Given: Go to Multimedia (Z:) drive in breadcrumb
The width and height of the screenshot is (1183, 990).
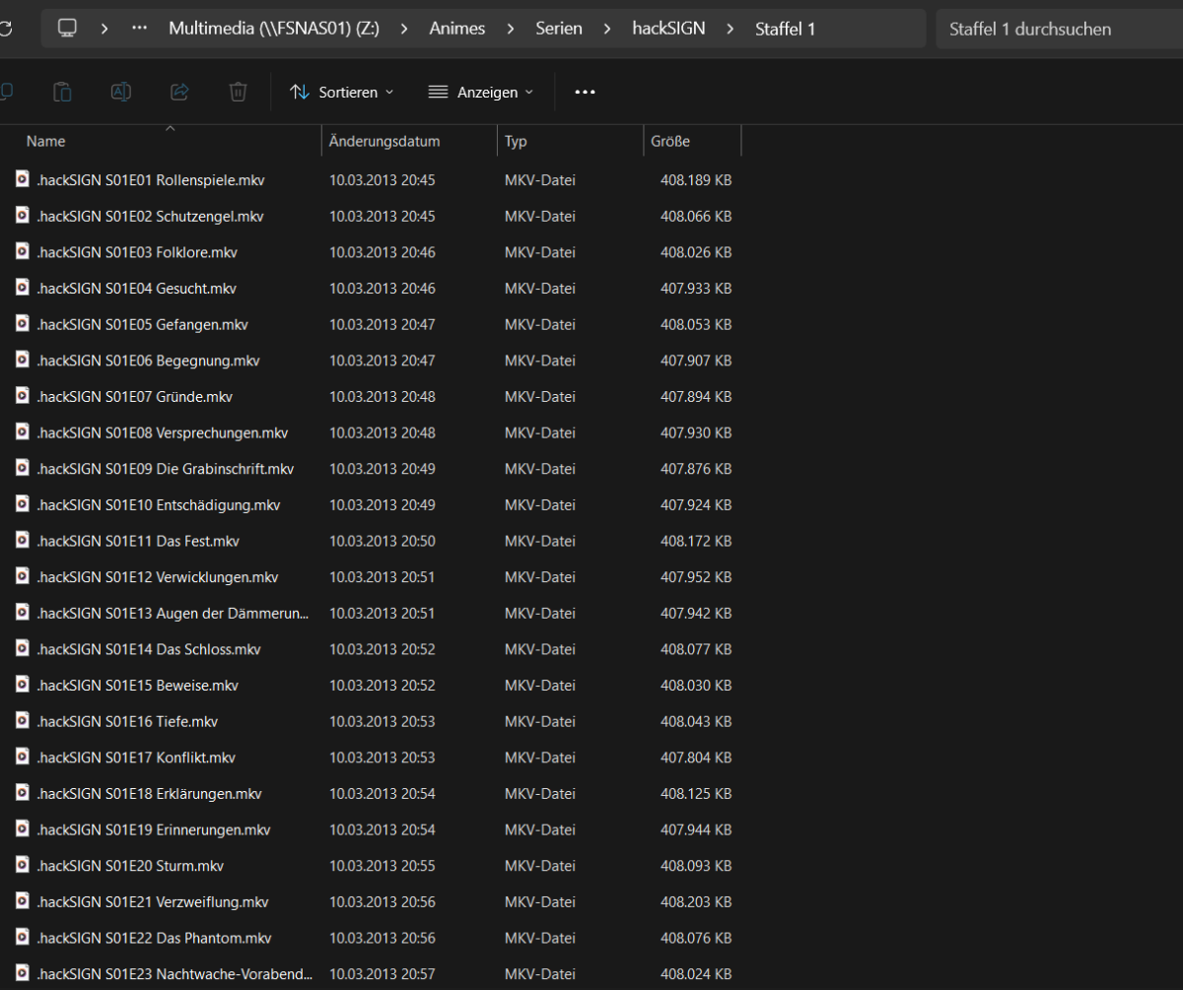Looking at the screenshot, I should [x=273, y=29].
